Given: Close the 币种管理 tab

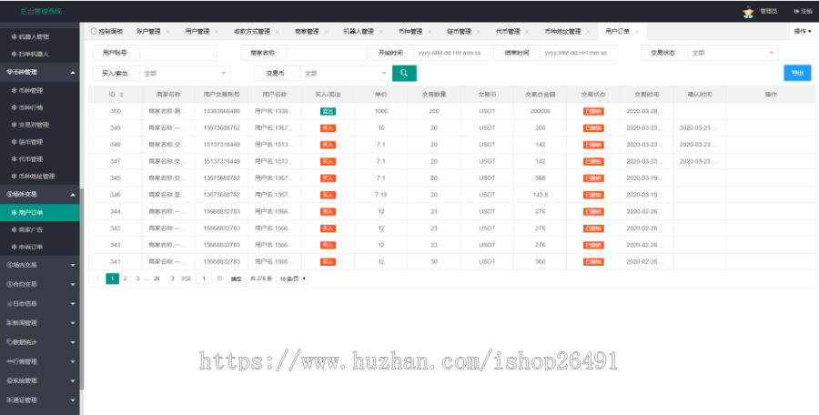Looking at the screenshot, I should [430, 32].
